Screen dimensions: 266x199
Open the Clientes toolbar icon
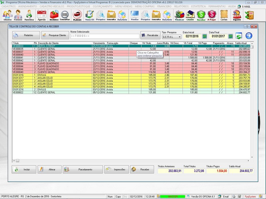tap(7, 15)
